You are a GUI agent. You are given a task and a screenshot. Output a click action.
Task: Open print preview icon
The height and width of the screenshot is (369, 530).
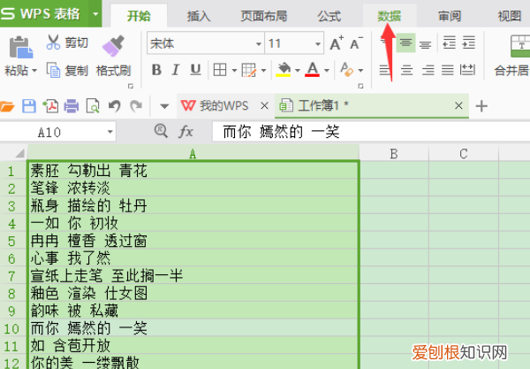(x=93, y=106)
